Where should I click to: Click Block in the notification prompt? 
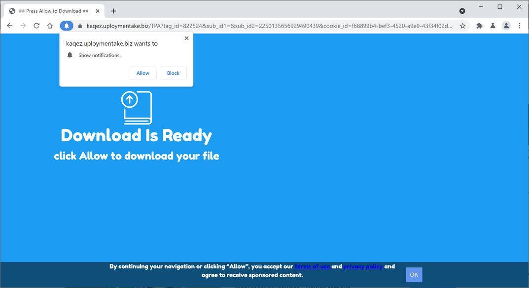[x=173, y=73]
